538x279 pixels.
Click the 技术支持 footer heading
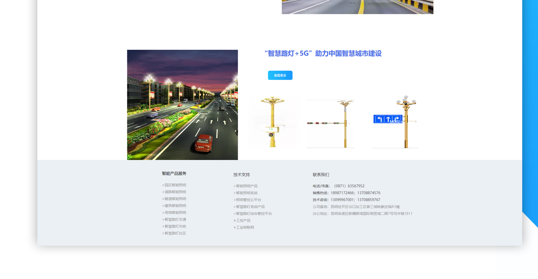pos(241,175)
